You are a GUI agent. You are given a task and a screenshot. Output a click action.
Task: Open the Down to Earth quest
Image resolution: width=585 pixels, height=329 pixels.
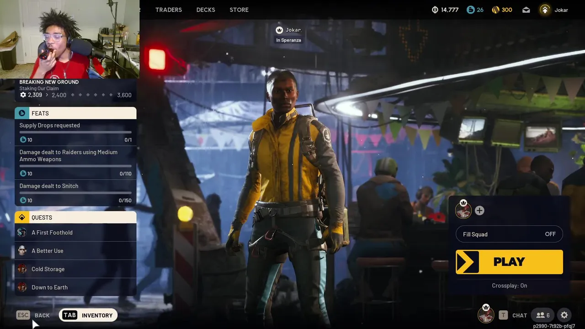pos(75,287)
